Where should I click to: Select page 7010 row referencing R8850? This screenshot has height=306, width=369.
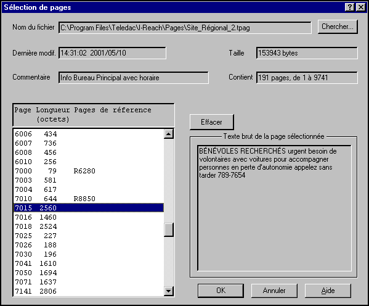click(x=89, y=199)
